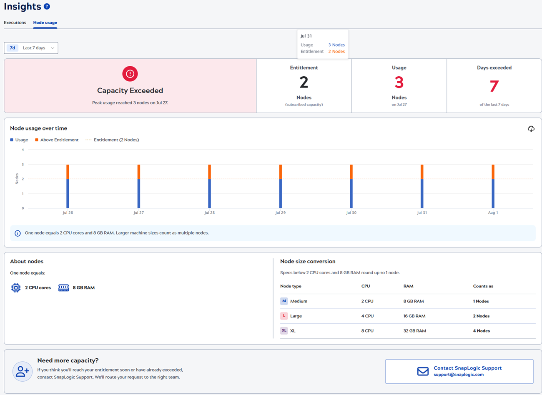Click the Usage card value 3
The image size is (542, 395).
click(399, 82)
